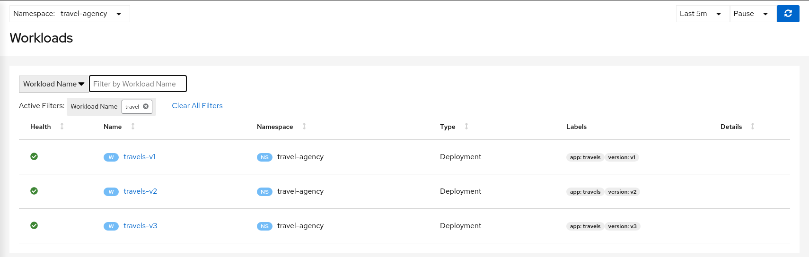Click the NS badge in travels-v1 row
Image resolution: width=809 pixels, height=257 pixels.
(264, 157)
